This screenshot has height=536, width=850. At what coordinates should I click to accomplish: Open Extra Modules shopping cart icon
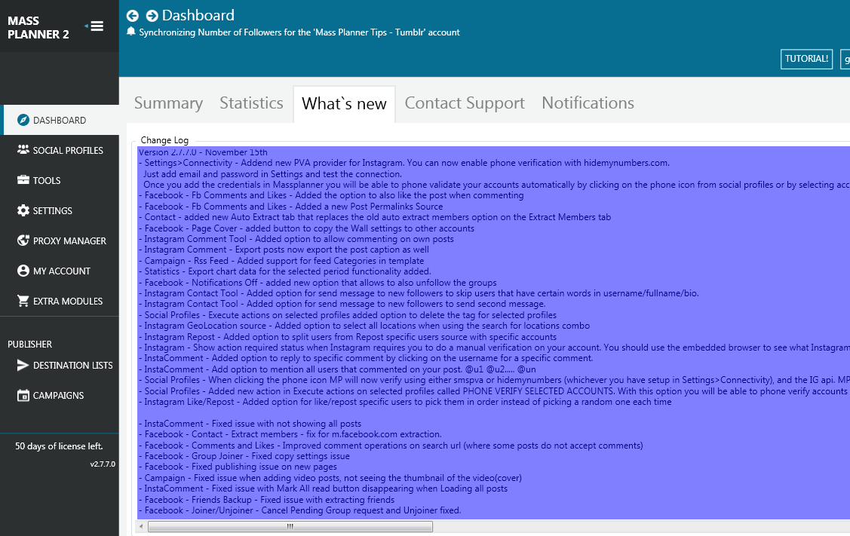coord(23,302)
